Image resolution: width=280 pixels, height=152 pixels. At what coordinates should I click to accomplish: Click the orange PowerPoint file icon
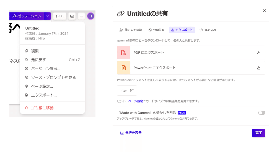(x=124, y=68)
